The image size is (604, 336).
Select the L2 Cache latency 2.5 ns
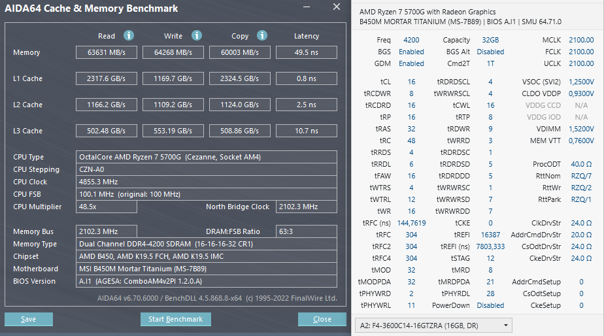pos(306,105)
